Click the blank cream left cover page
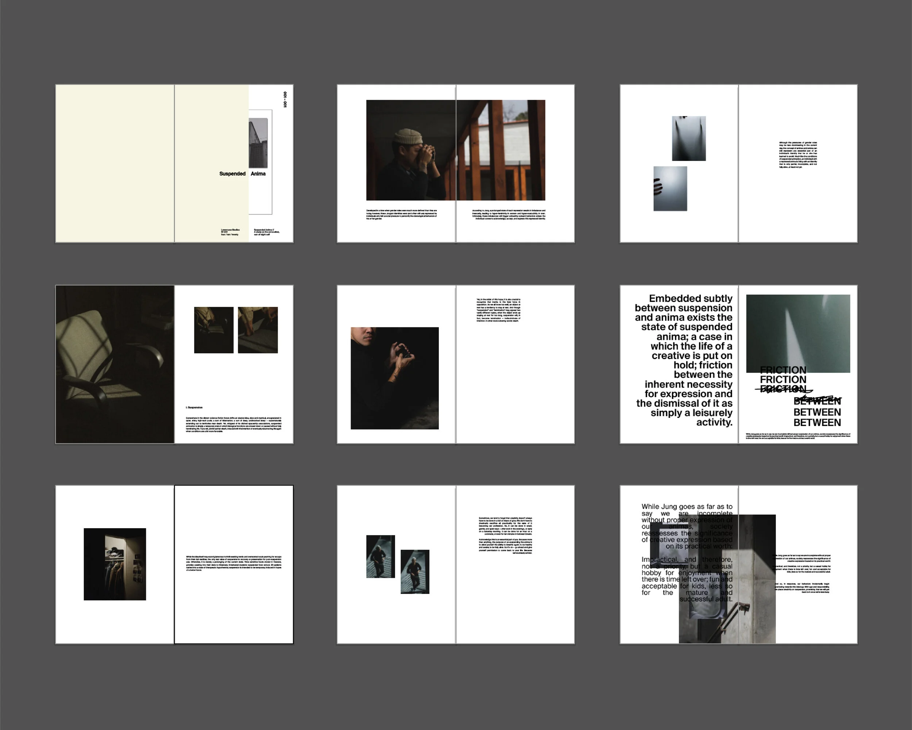Image resolution: width=912 pixels, height=730 pixels. [114, 163]
